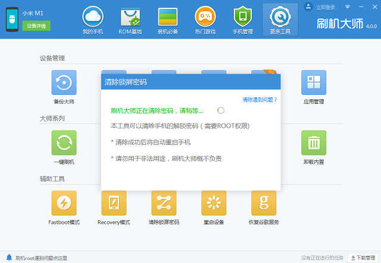
Task: Open 下载管理 button
Action: point(363,258)
